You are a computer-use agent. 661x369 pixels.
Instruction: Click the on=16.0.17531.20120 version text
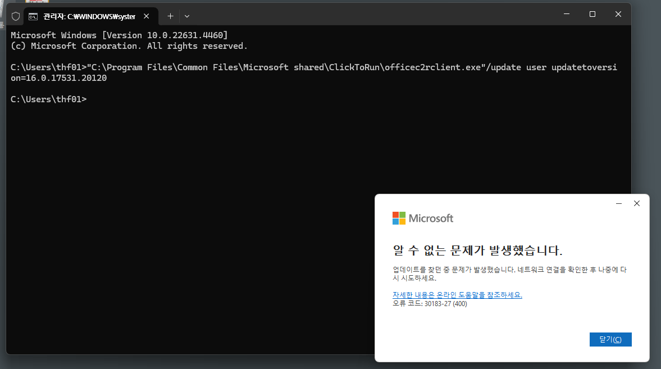point(58,78)
